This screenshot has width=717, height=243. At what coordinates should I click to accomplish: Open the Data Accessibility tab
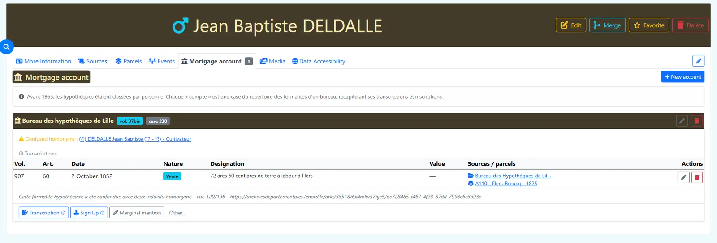click(x=319, y=61)
